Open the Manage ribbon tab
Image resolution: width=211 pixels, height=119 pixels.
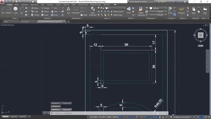50,5
